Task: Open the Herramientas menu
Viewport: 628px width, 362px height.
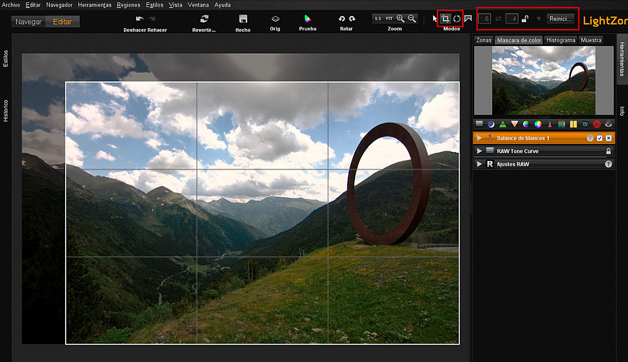Action: 94,4
